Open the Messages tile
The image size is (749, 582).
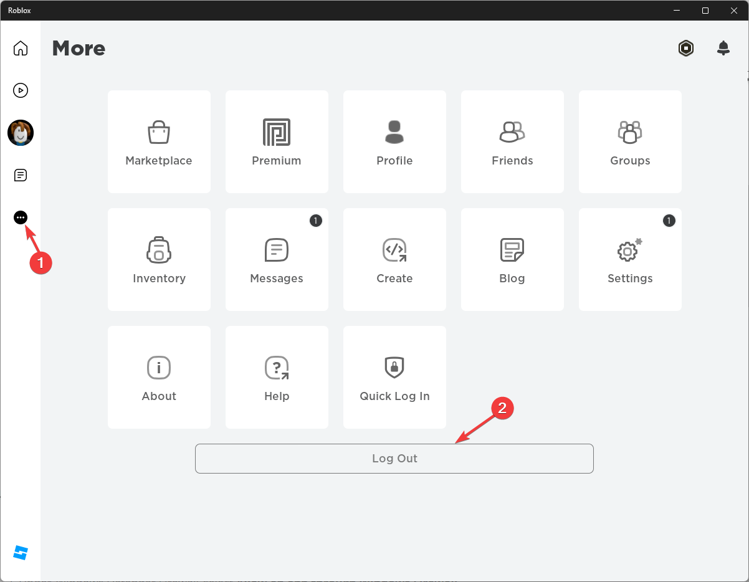(x=277, y=259)
